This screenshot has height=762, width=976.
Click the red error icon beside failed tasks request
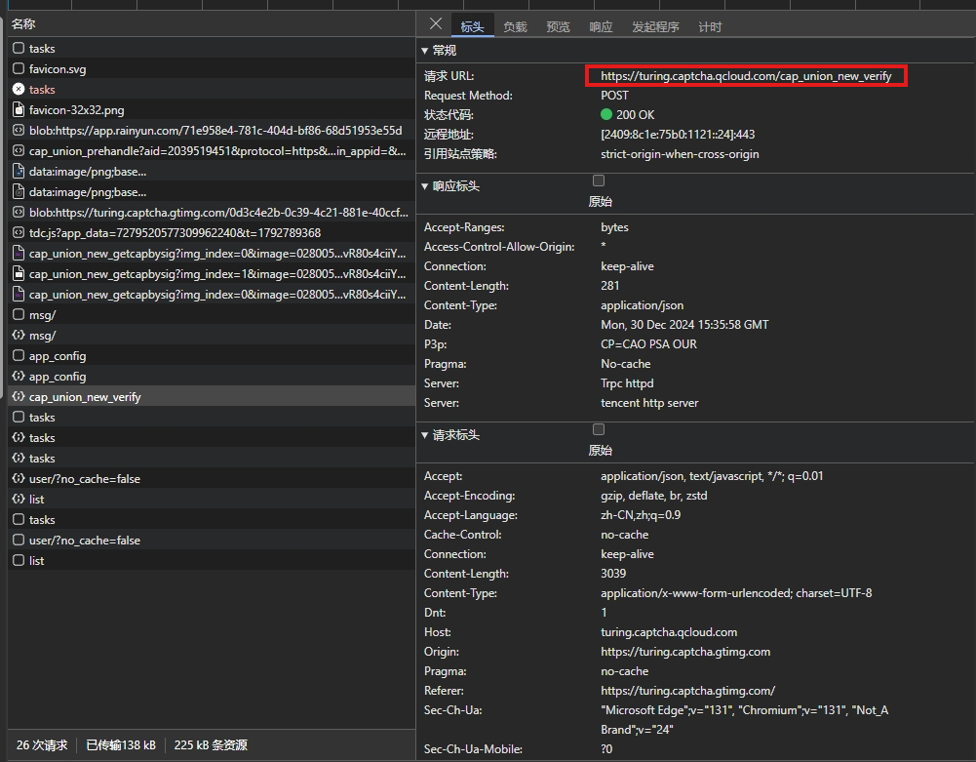pyautogui.click(x=19, y=90)
